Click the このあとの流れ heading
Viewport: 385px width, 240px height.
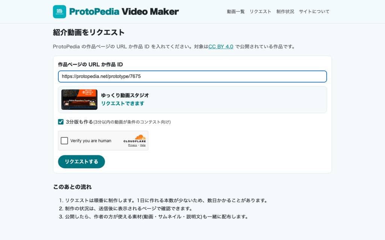coord(73,187)
